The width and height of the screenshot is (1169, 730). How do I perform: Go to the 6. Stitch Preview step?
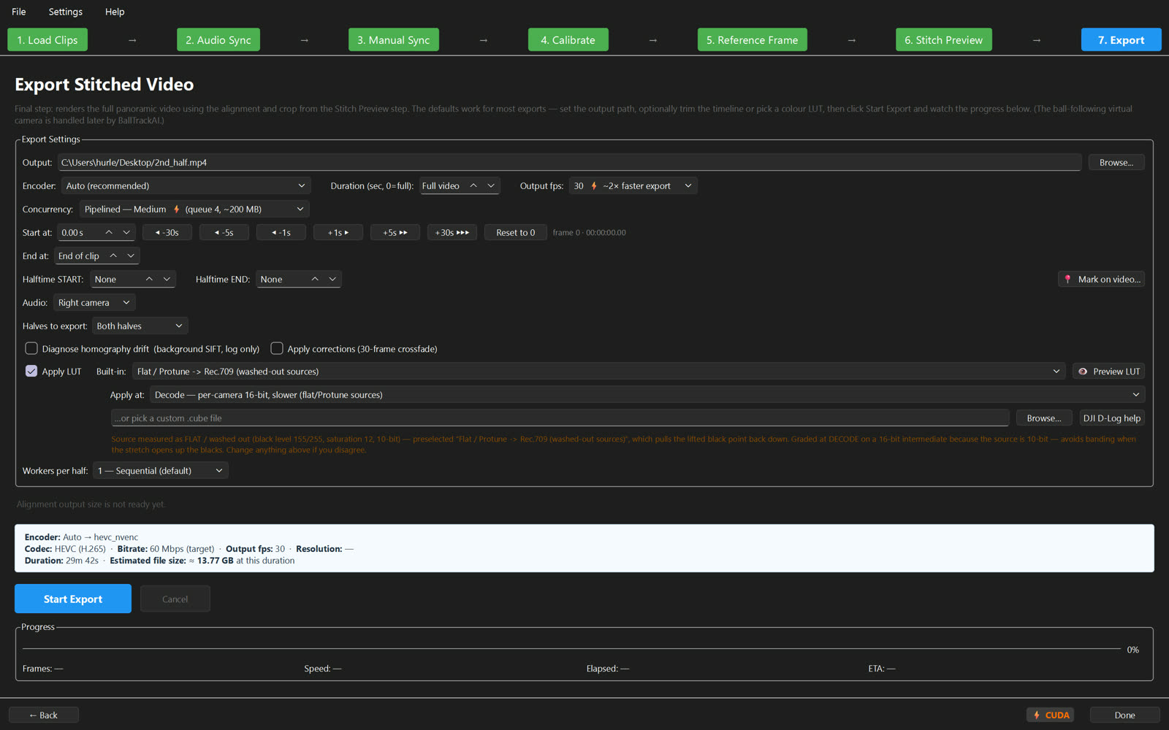(944, 39)
